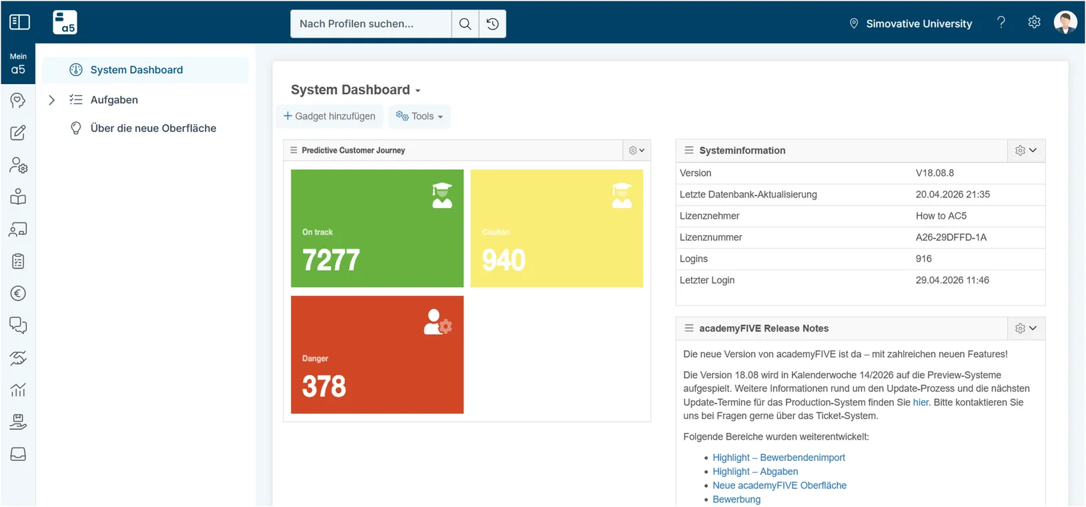Click the head with heart sidebar icon

click(x=18, y=100)
